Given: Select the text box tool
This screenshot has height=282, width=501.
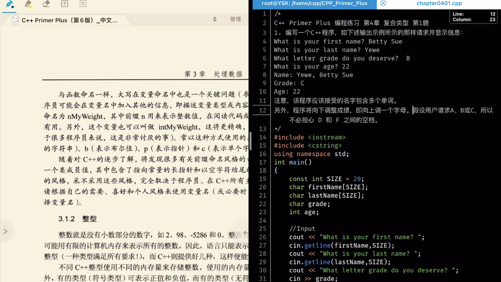Looking at the screenshot, I should click(x=64, y=4).
